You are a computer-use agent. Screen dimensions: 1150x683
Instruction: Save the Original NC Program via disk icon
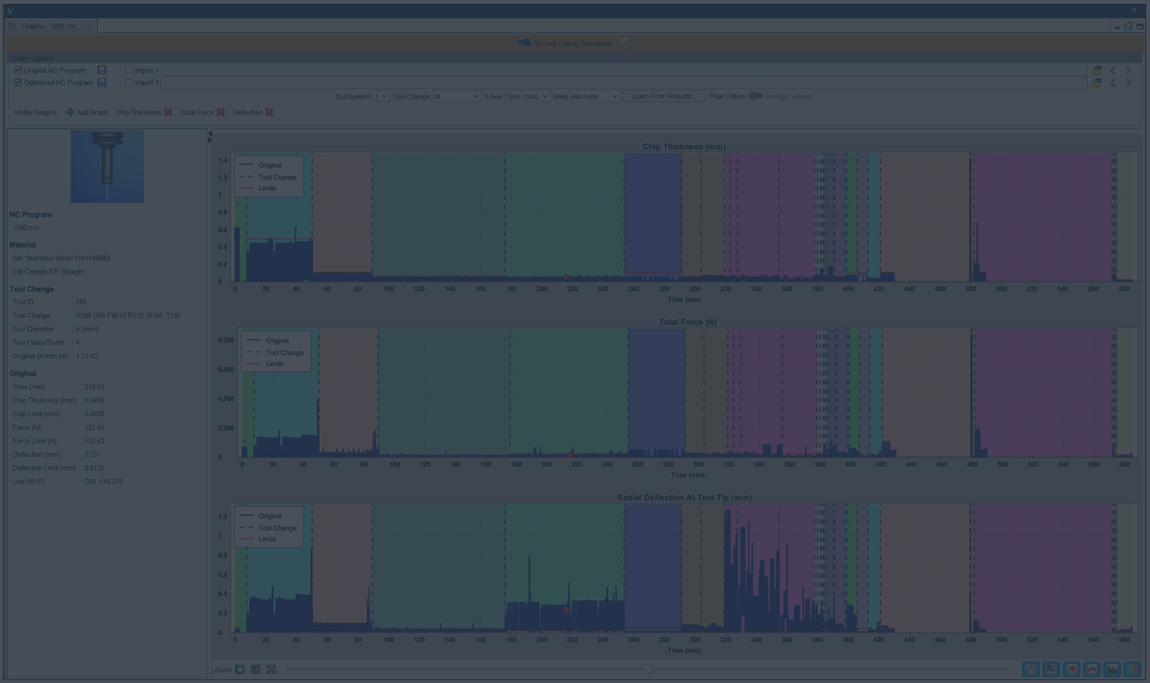click(x=102, y=70)
